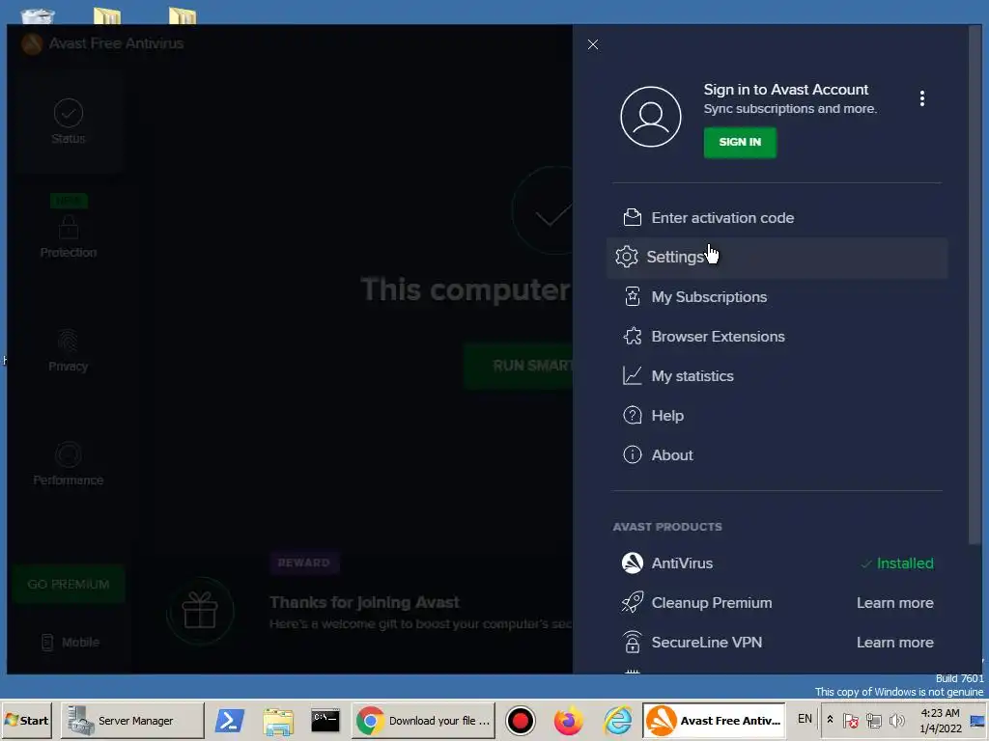This screenshot has height=741, width=989.
Task: Show hidden system tray icons
Action: coord(830,720)
